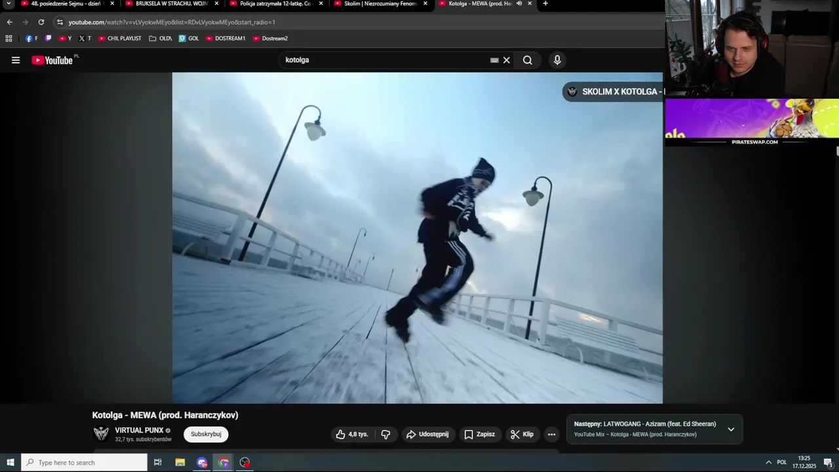
Task: Switch to BRUKSELA W STRACHU tab
Action: coord(170,3)
